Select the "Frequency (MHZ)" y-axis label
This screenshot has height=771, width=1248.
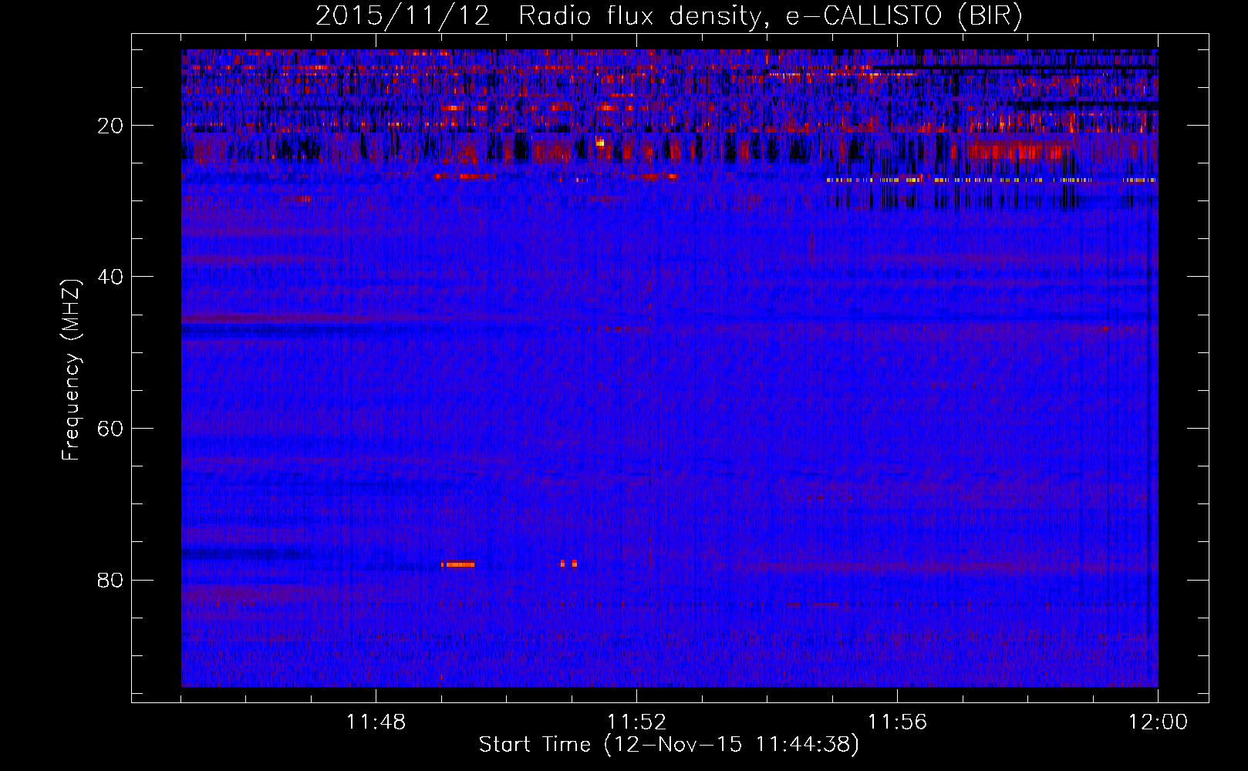(x=71, y=369)
